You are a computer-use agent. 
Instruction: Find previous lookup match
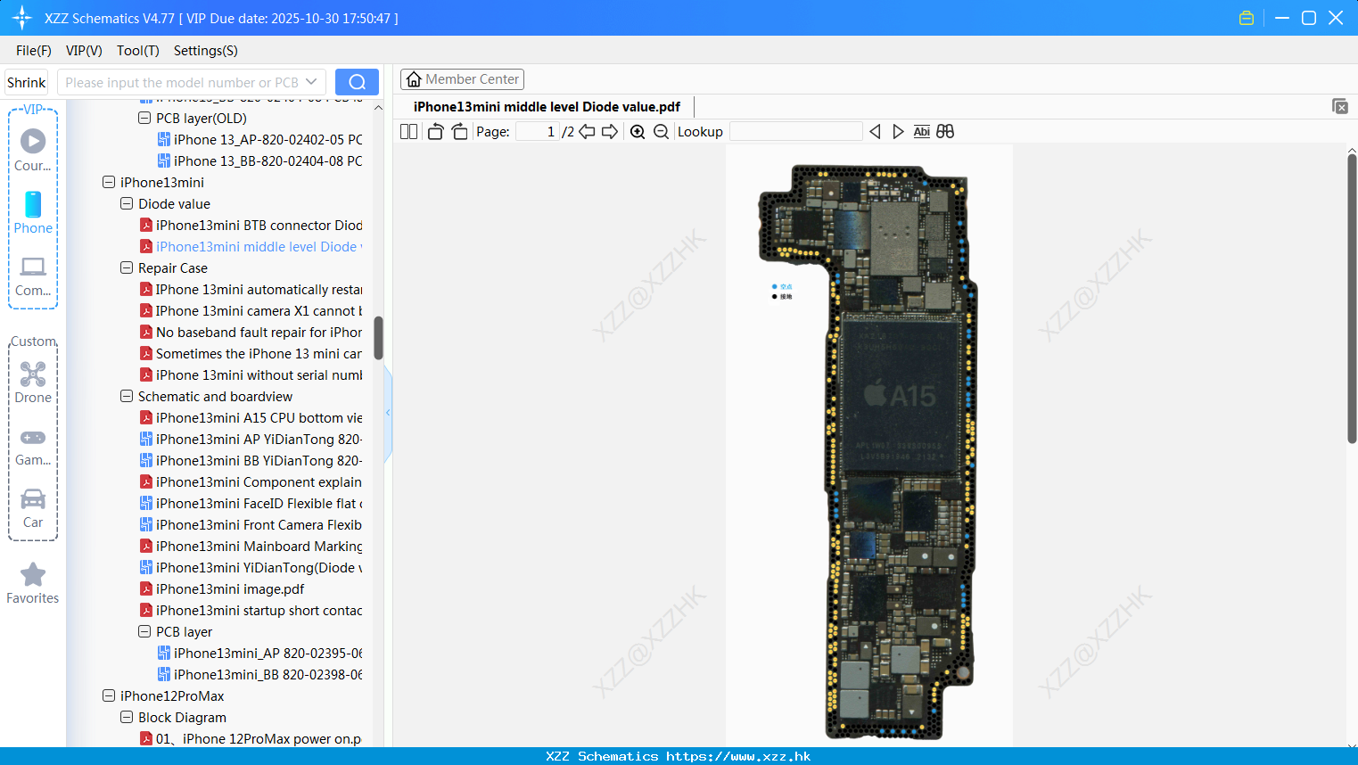(x=875, y=132)
